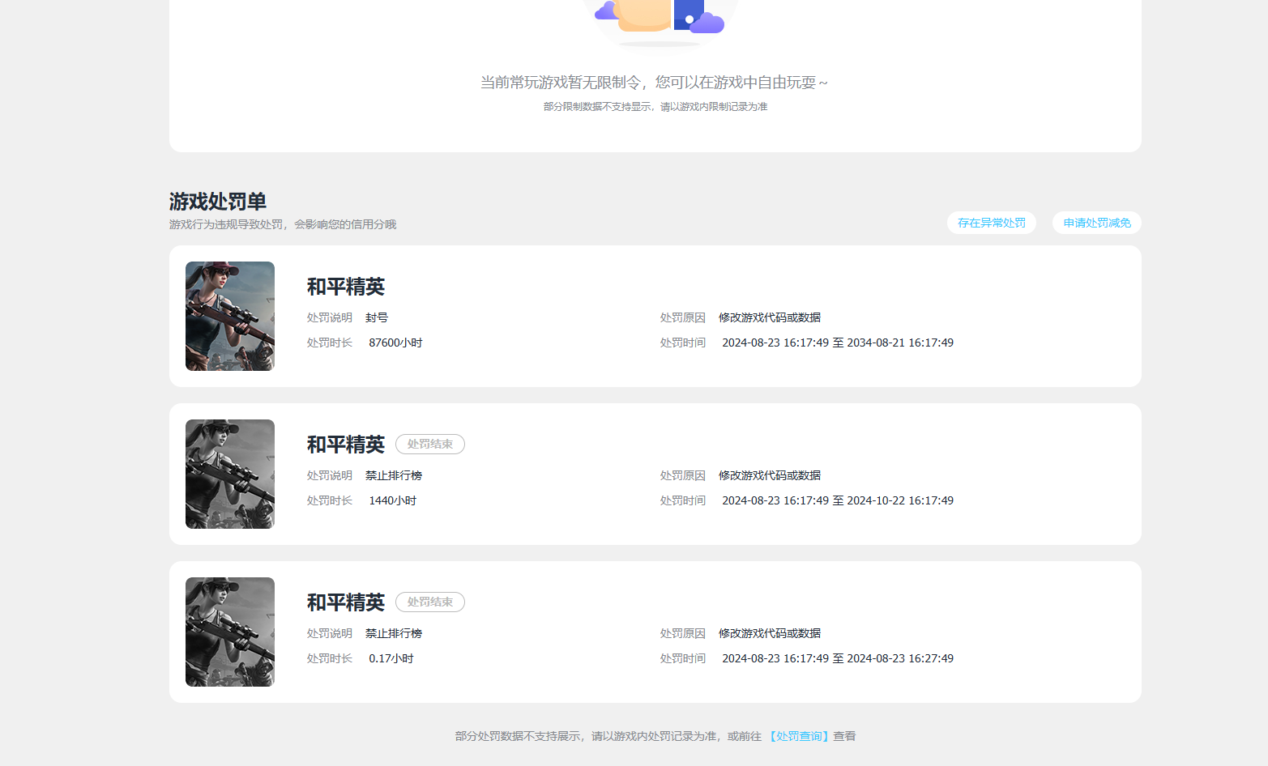Click the 和平精英 title in the 封号 card
The width and height of the screenshot is (1268, 766).
click(346, 287)
